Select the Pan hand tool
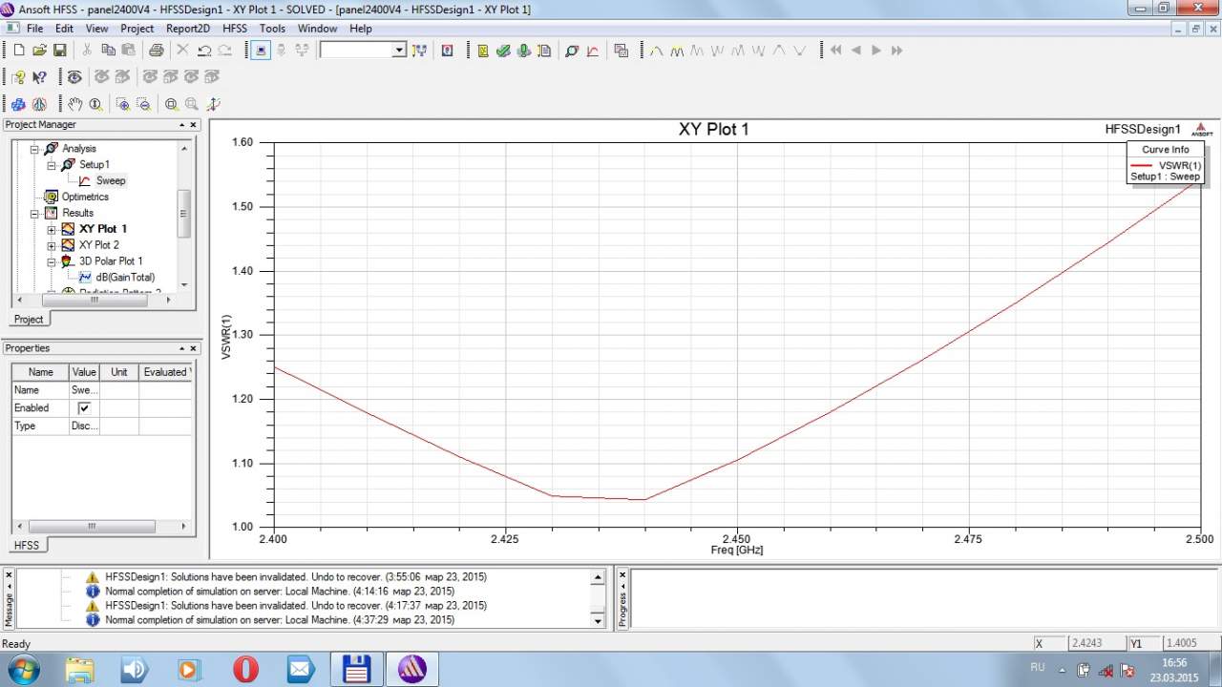The image size is (1222, 687). 74,104
